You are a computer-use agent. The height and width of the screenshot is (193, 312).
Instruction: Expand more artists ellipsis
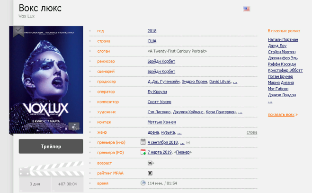click(240, 112)
